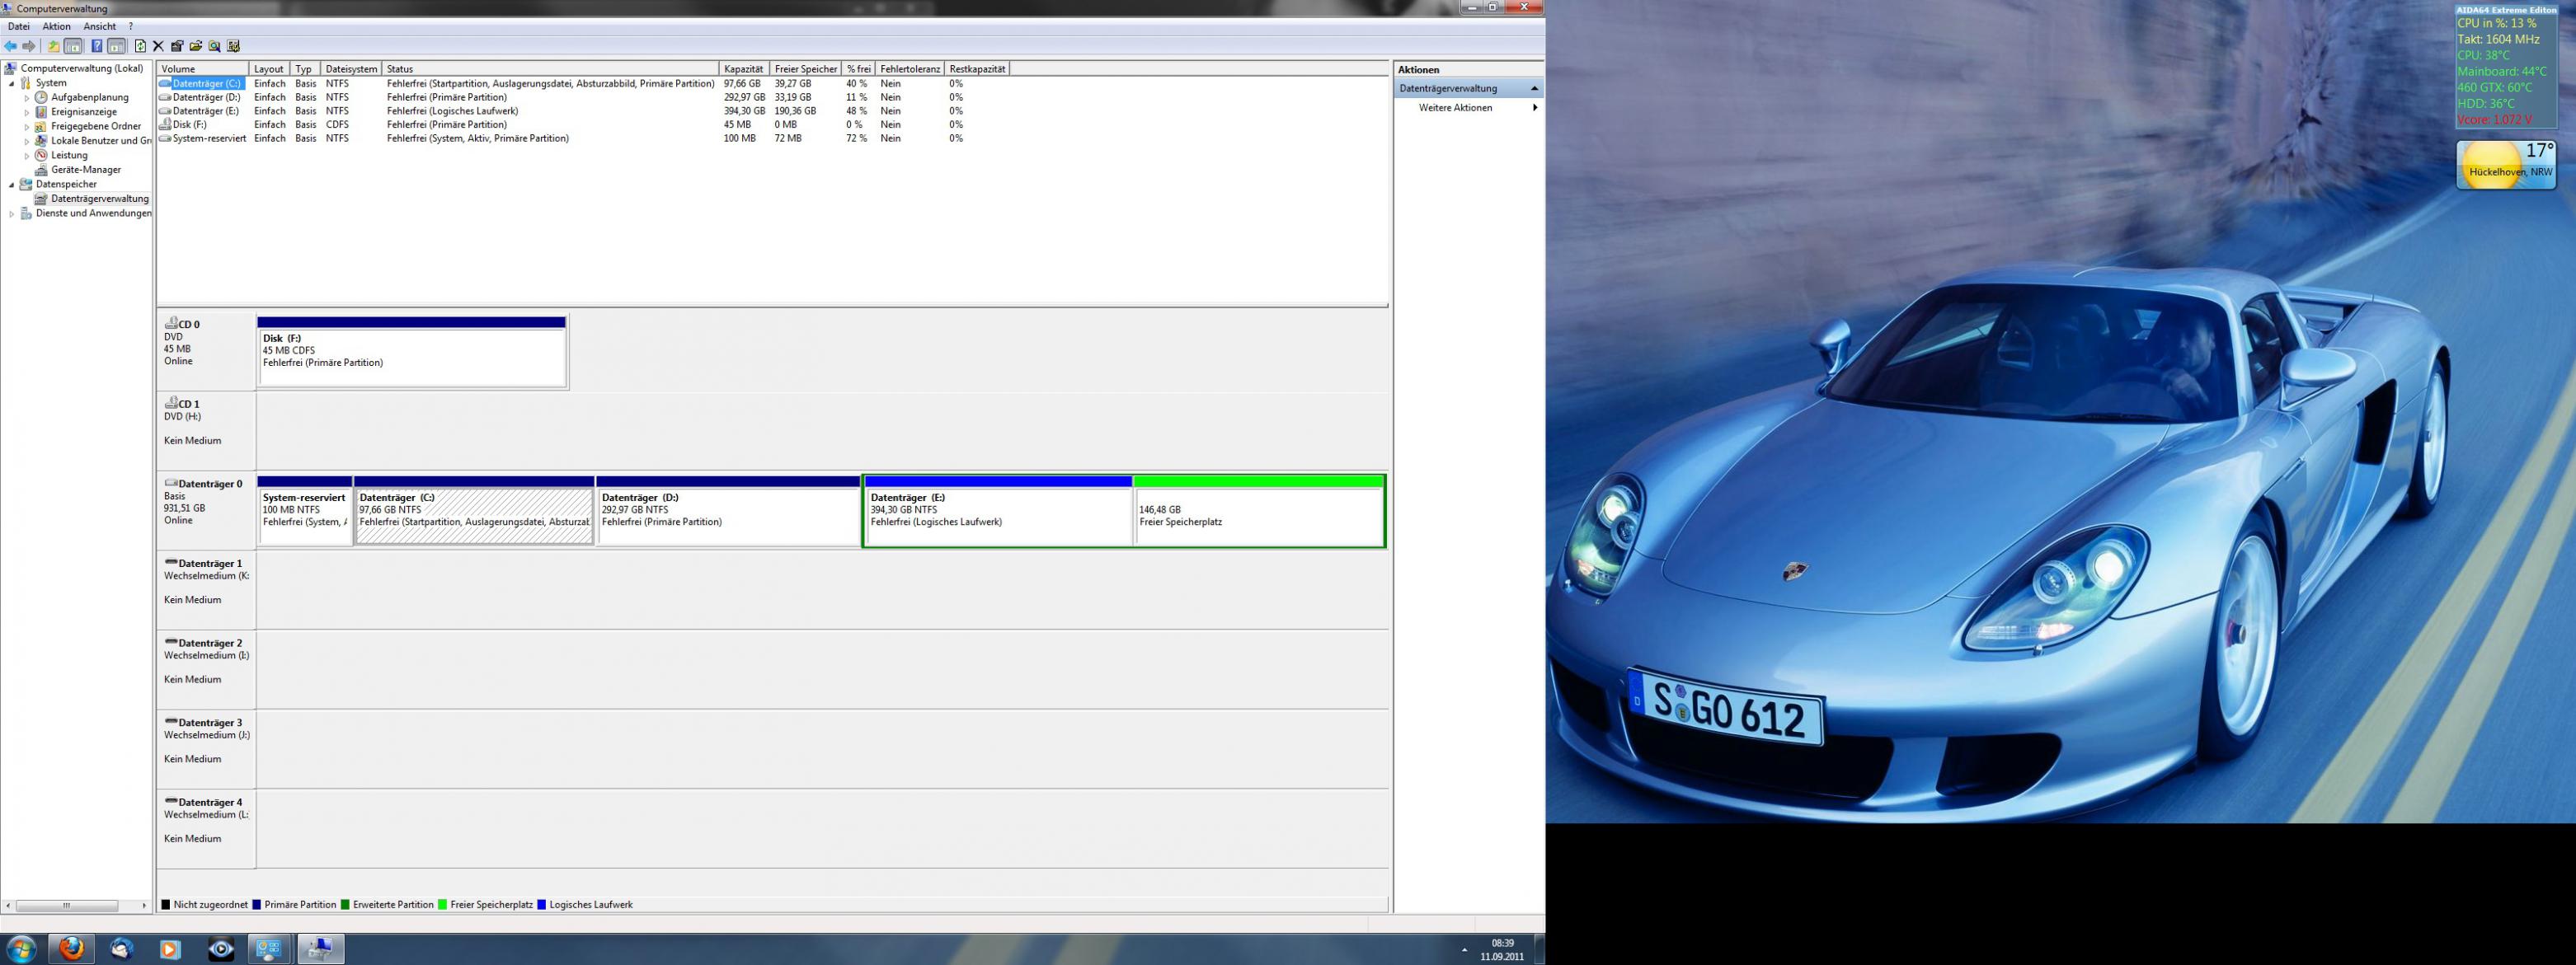
Task: Expand Dienste und Anwendungen node
Action: [12, 213]
